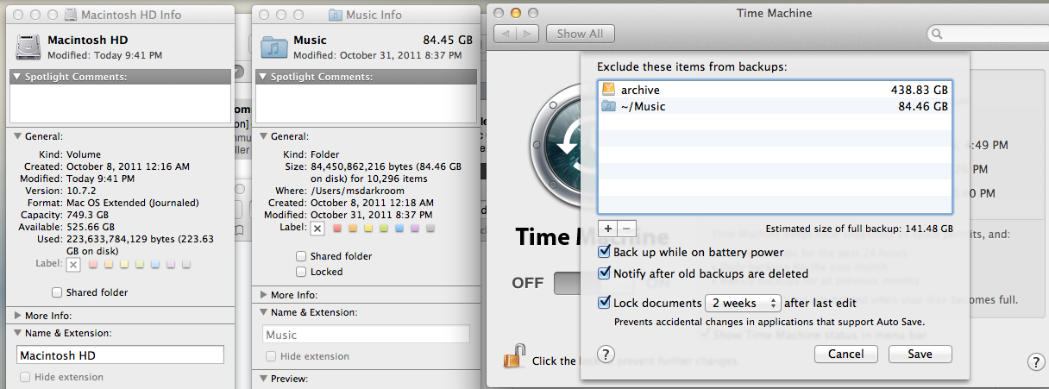The width and height of the screenshot is (1049, 389).
Task: Save the Time Machine exclusion options
Action: 920,354
